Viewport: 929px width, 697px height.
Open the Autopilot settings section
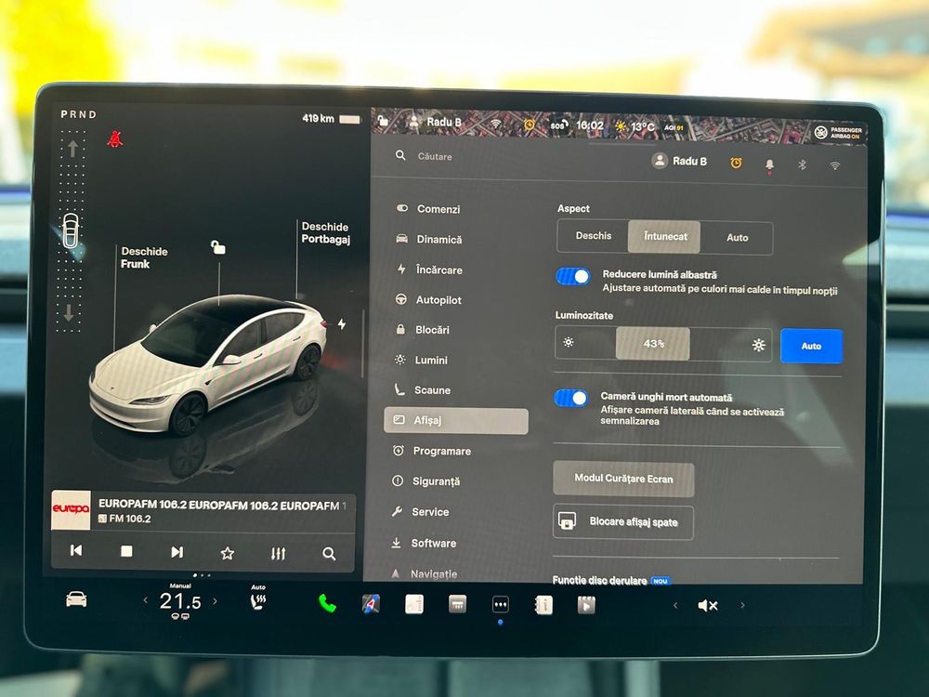click(x=427, y=299)
